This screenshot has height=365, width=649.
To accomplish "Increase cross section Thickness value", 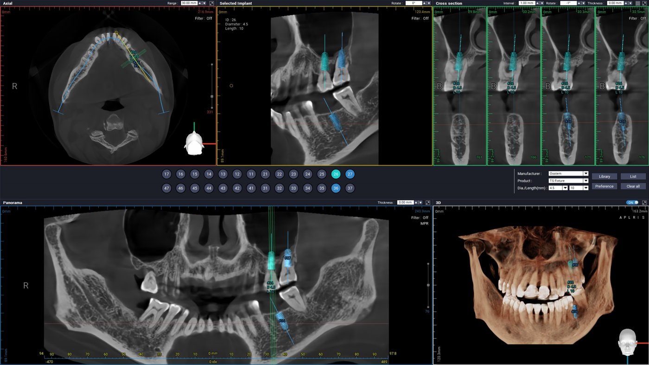I will coord(626,3).
